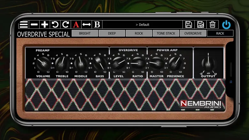Toggle the blue power bypass button
This screenshot has width=249, height=140.
tap(226, 25)
